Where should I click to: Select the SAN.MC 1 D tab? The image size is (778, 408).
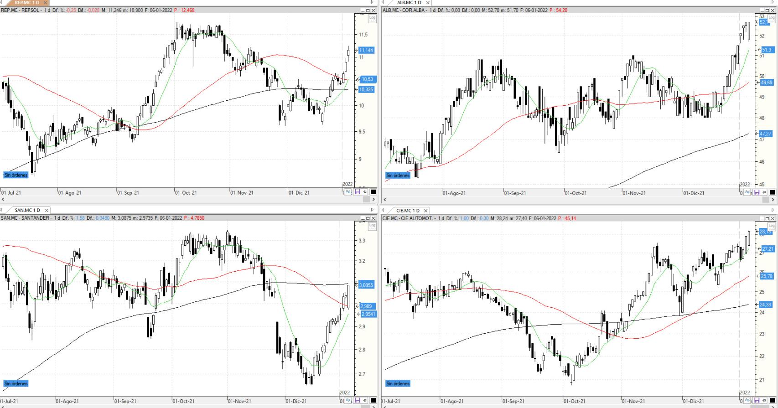(27, 210)
